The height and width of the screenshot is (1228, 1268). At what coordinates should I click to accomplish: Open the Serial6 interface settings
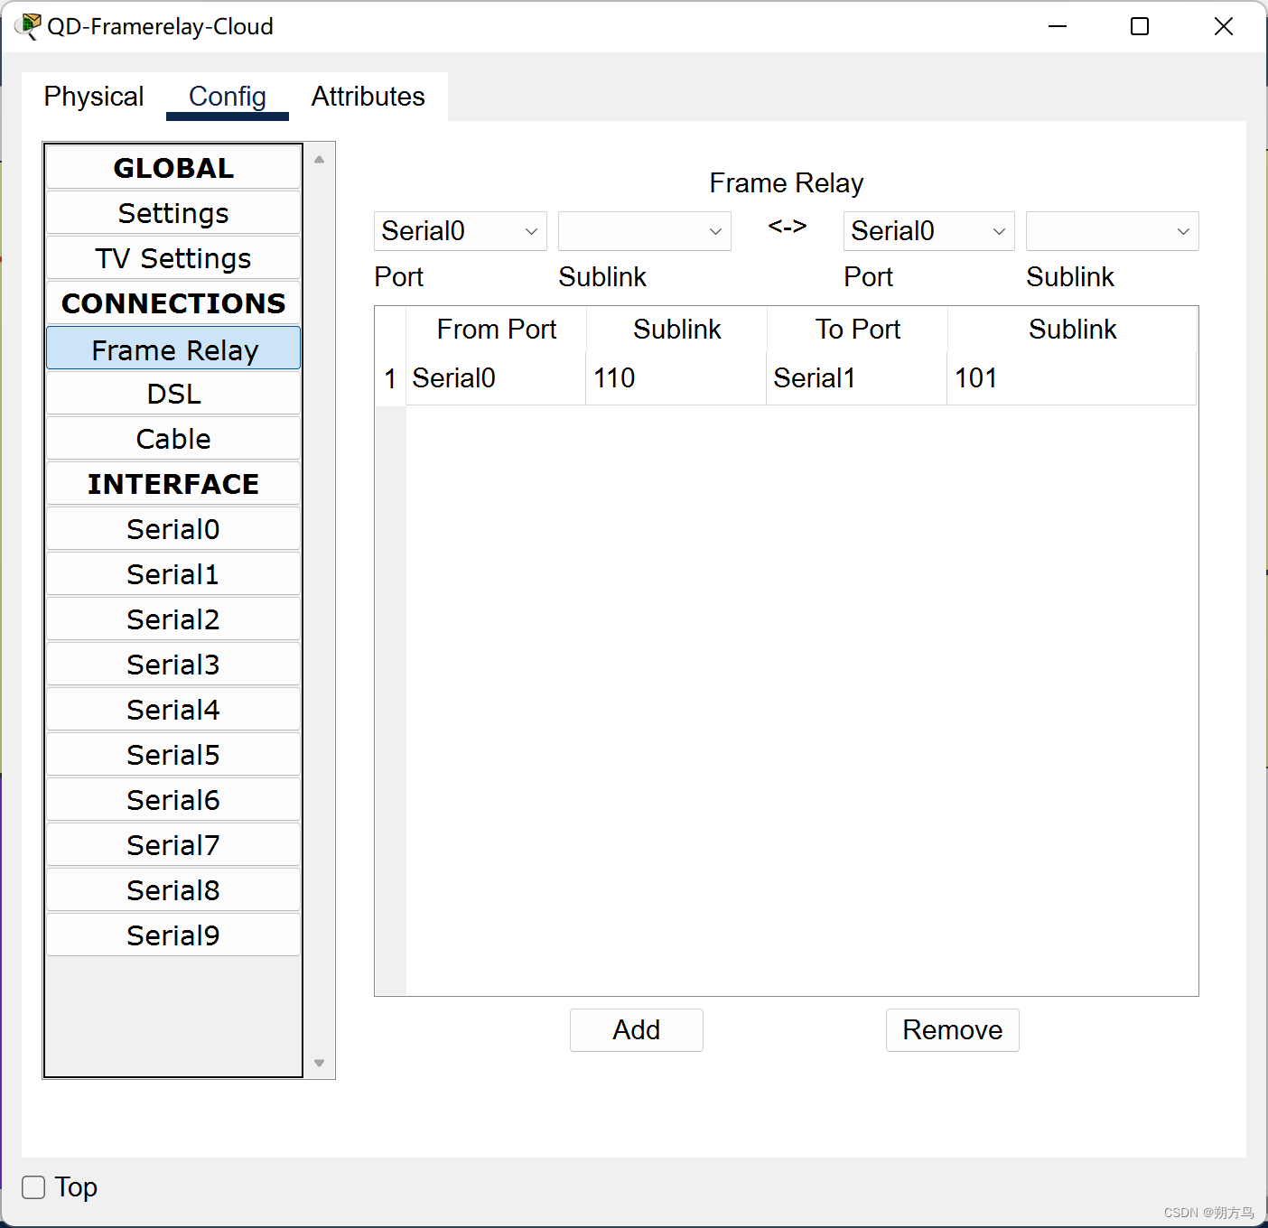[173, 800]
